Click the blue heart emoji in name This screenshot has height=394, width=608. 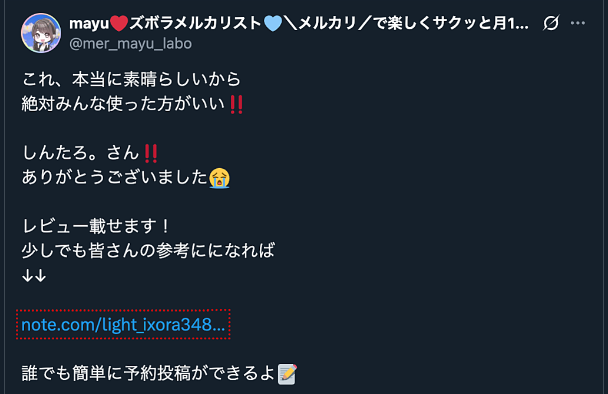click(273, 24)
